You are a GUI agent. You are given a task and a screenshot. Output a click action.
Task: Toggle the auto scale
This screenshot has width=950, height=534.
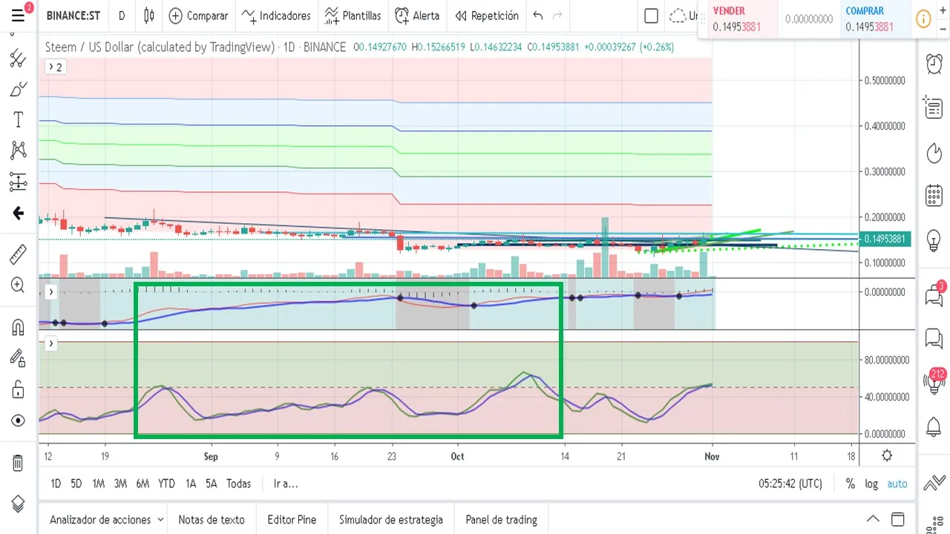click(x=897, y=484)
